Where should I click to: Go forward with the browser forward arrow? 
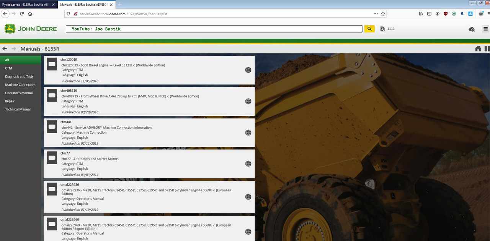click(x=14, y=14)
